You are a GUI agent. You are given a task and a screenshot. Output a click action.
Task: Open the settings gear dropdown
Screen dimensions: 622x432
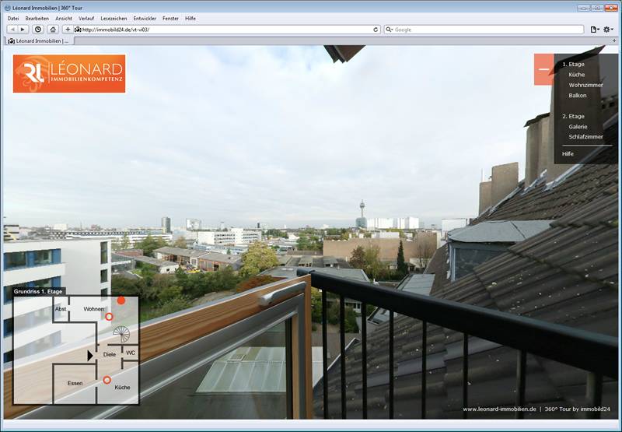(x=607, y=30)
